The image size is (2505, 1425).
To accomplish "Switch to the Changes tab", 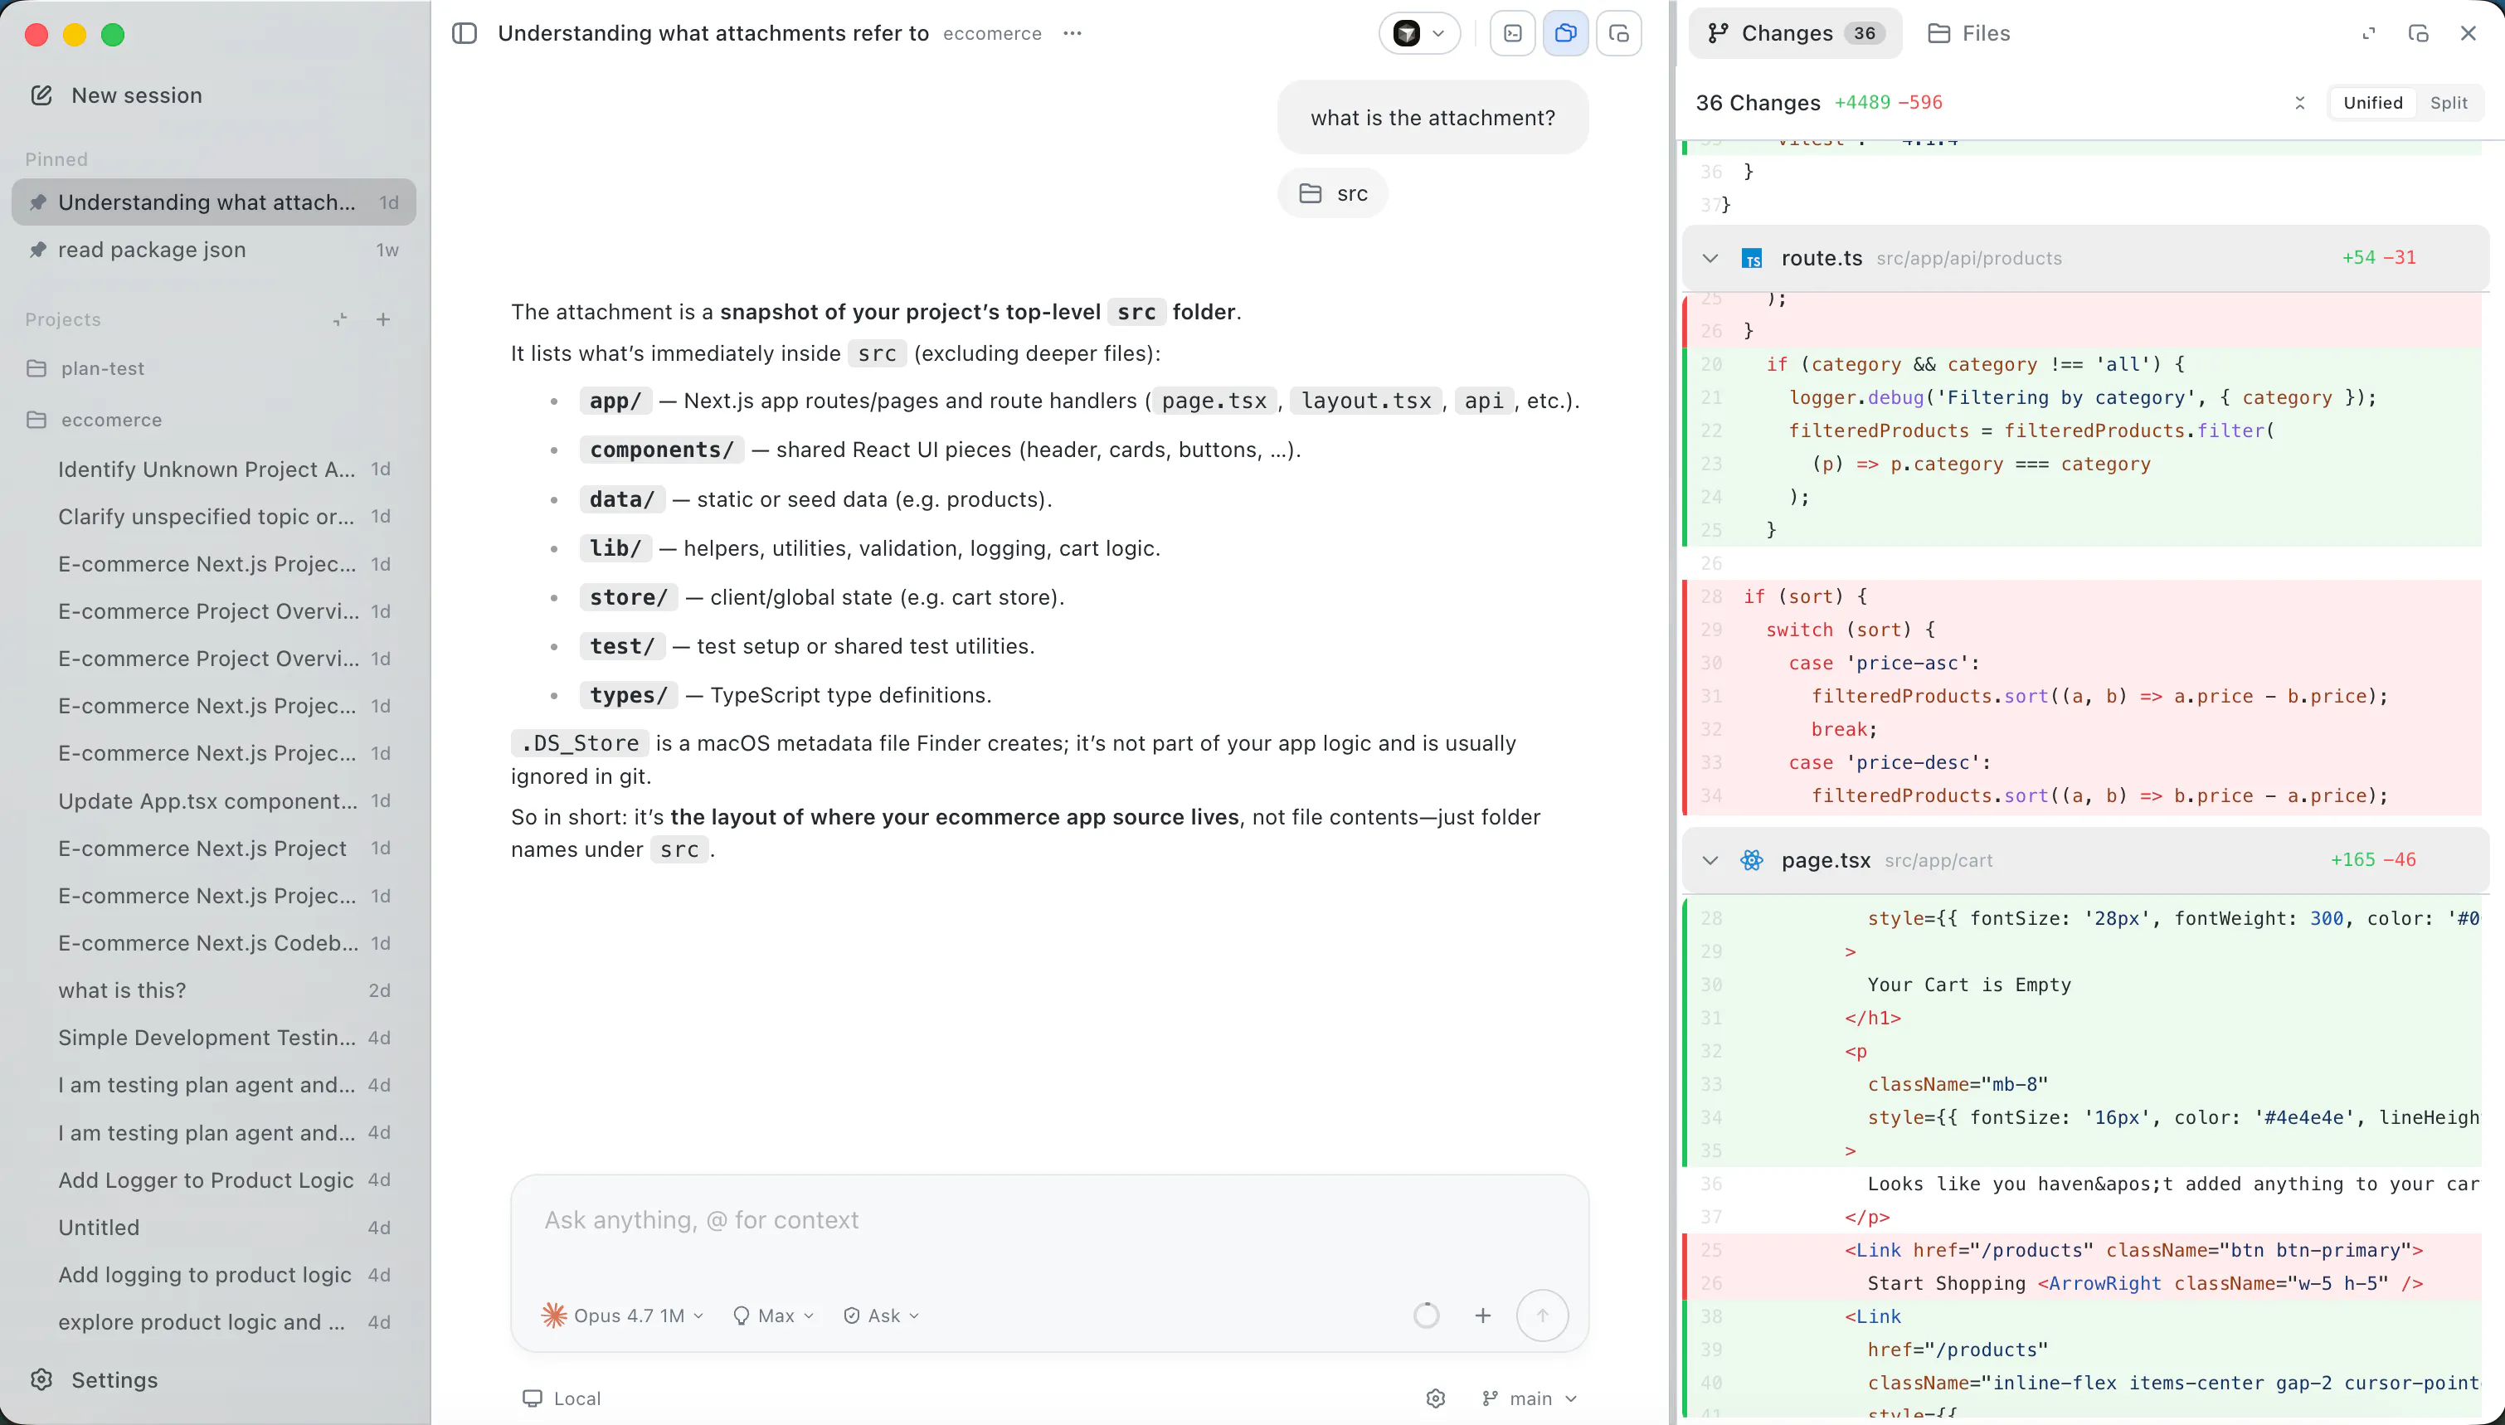I will pos(1796,33).
